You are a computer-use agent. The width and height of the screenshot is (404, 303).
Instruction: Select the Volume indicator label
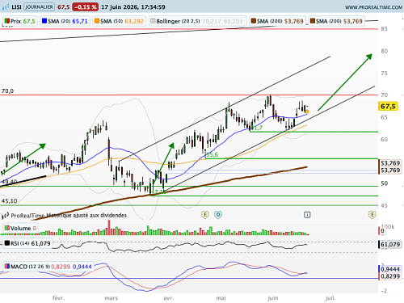pyautogui.click(x=21, y=229)
